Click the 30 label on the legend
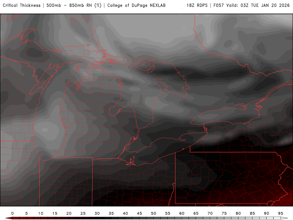Viewport: 293px width, 220px height. (x=97, y=213)
